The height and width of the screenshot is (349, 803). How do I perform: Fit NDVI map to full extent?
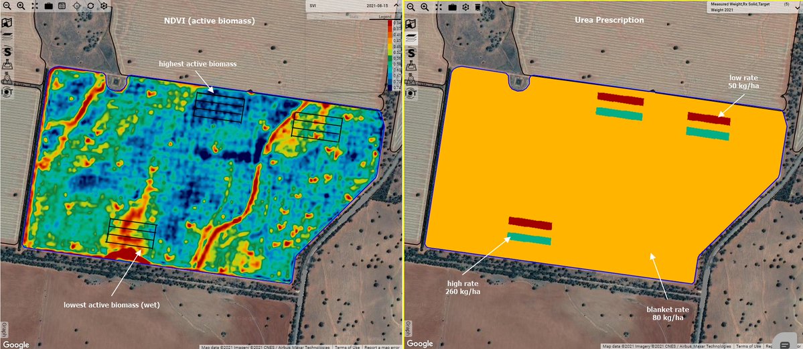[x=34, y=6]
